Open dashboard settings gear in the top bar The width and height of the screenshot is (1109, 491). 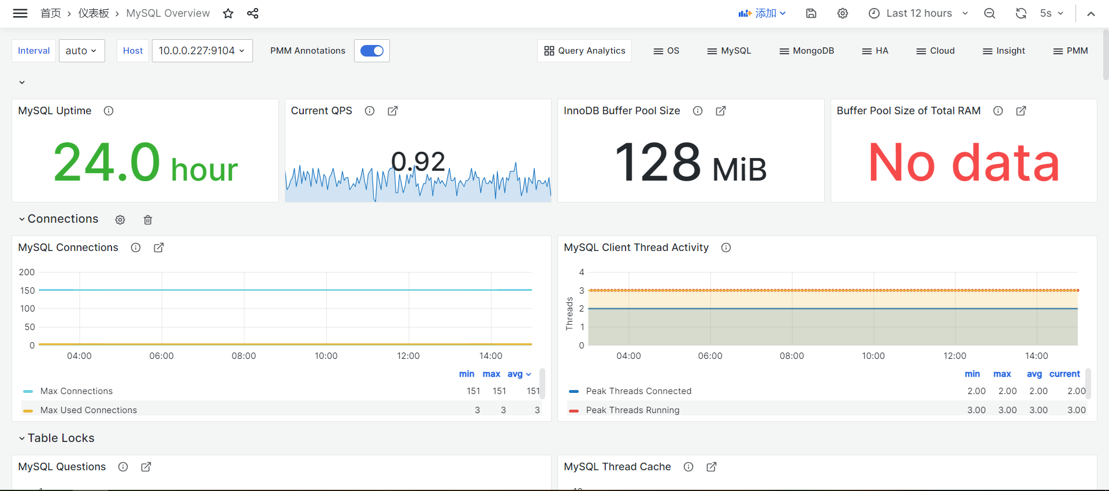843,13
